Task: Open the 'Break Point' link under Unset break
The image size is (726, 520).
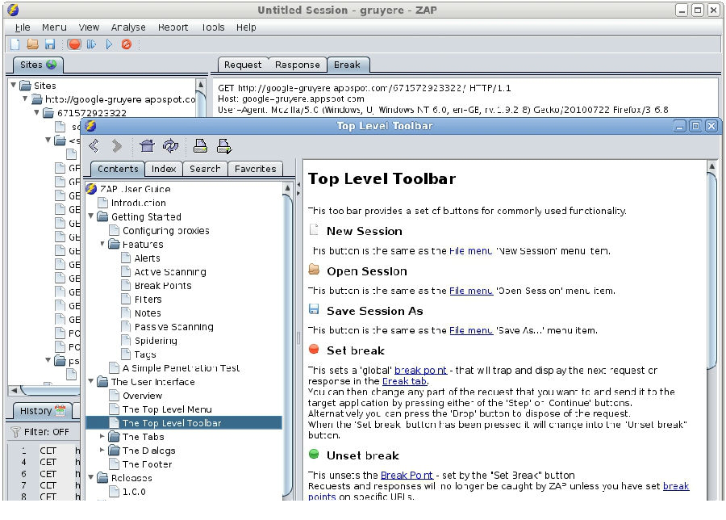Action: (407, 475)
